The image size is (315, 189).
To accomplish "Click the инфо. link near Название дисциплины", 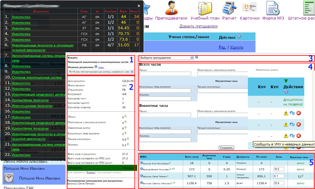I will pos(101,67).
